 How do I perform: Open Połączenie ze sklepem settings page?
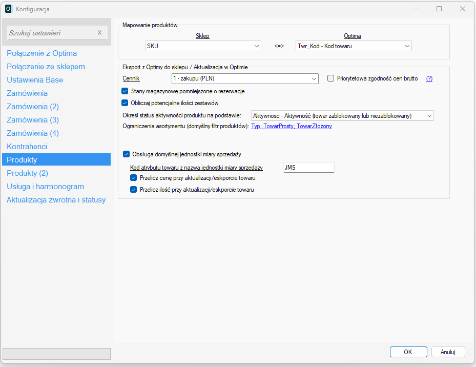click(46, 67)
